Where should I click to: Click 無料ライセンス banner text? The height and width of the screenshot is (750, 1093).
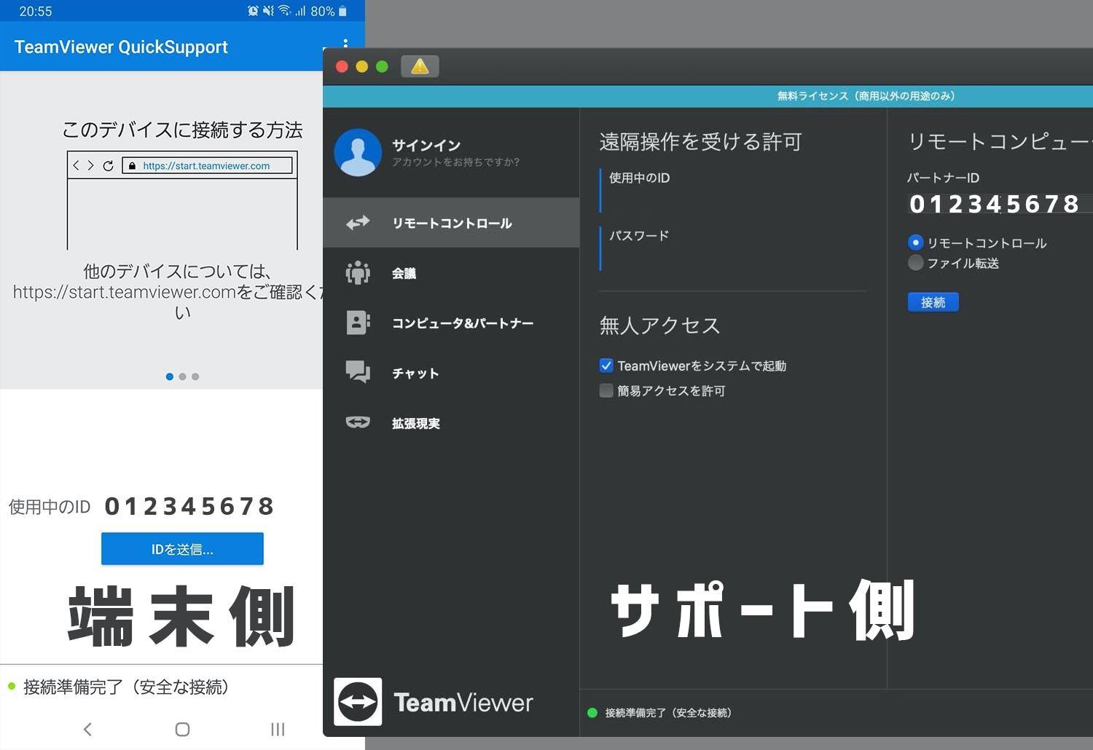(x=866, y=96)
